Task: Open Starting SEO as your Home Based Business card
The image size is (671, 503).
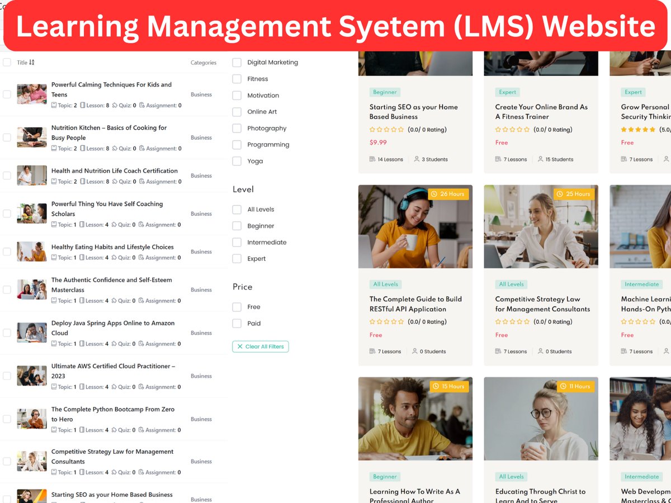Action: (x=414, y=112)
